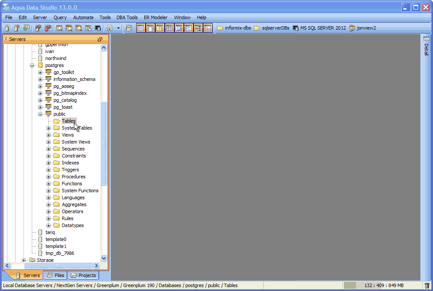This screenshot has height=291, width=433.
Task: Select the tariq database
Action: point(50,232)
